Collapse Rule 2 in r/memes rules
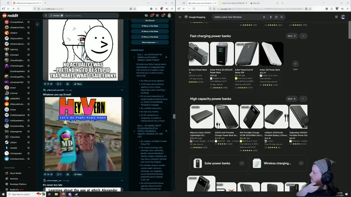The height and width of the screenshot is (197, 351). [x=166, y=131]
